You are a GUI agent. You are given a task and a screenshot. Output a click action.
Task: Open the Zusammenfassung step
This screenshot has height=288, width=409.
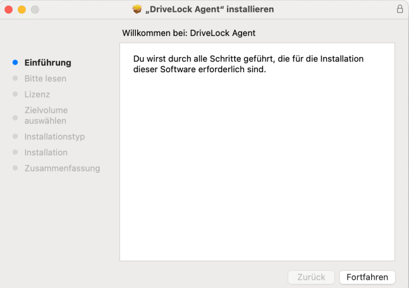[x=62, y=168]
